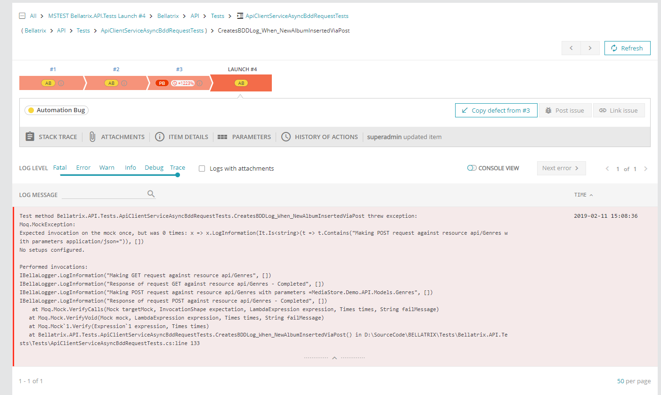The height and width of the screenshot is (395, 661).
Task: Show info icon for launch #1
Action: (x=61, y=83)
